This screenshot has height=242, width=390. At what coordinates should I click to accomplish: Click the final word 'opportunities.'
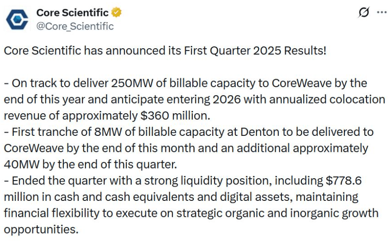pos(41,230)
